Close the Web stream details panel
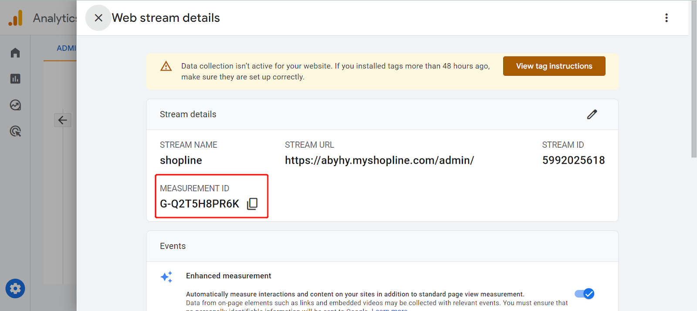The height and width of the screenshot is (311, 697). click(98, 18)
